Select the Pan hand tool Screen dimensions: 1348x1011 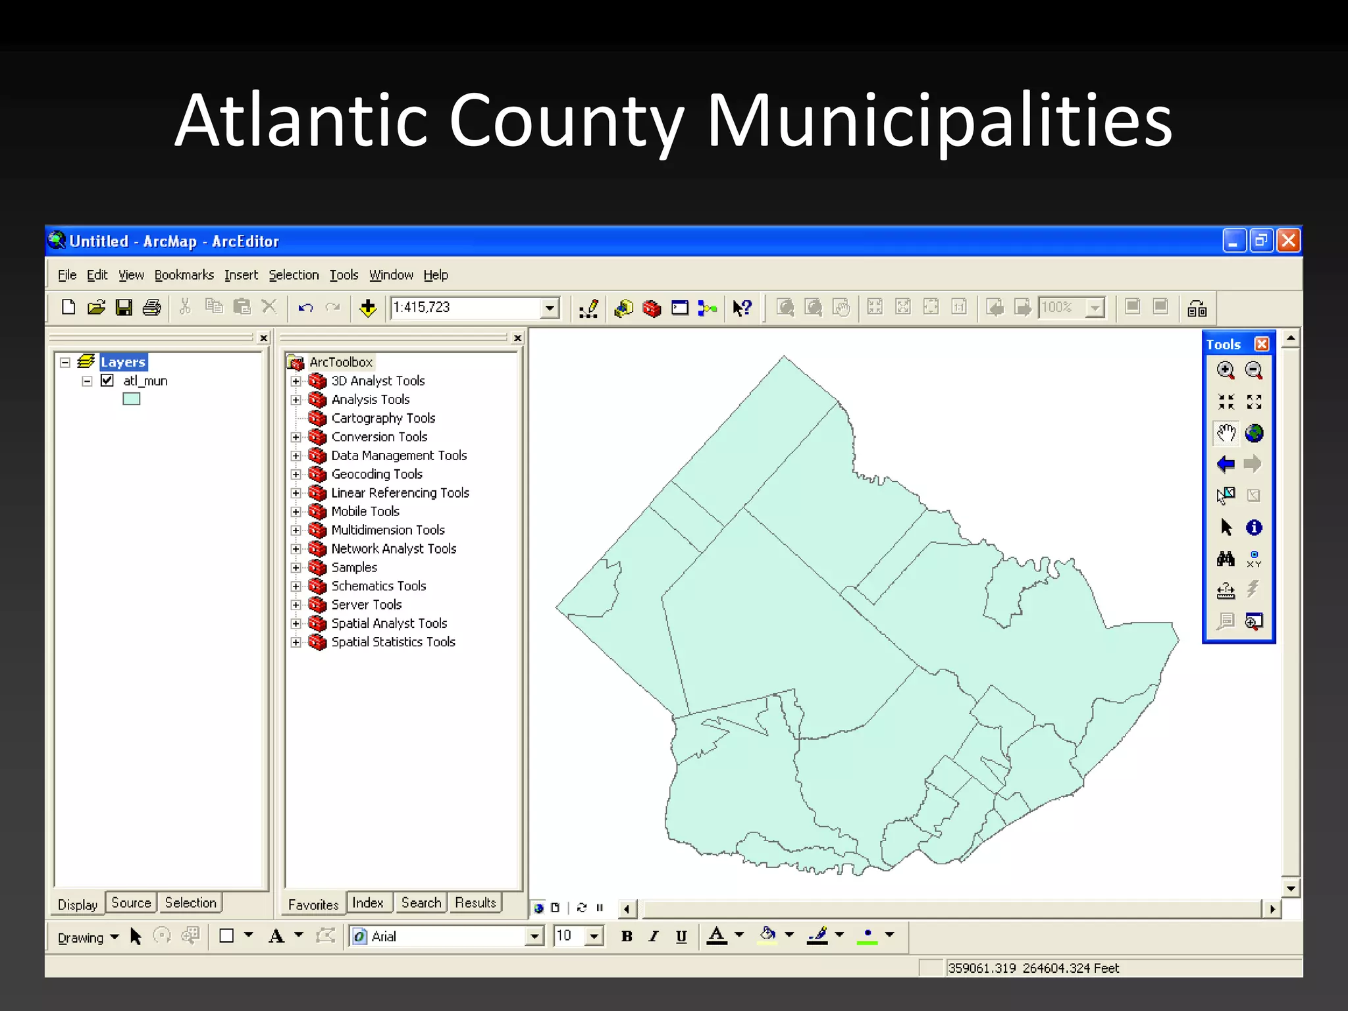point(1226,433)
